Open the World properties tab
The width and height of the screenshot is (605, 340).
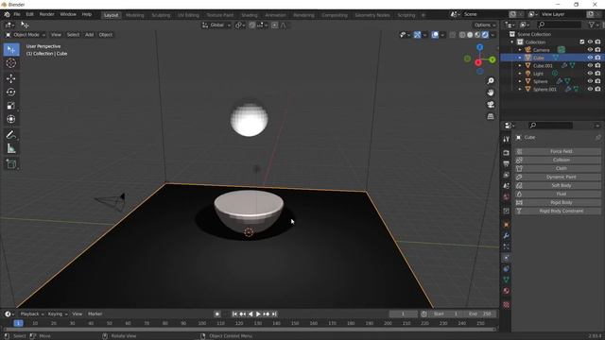pyautogui.click(x=507, y=197)
